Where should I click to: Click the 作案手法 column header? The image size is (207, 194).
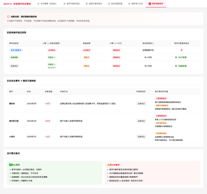click(64, 91)
